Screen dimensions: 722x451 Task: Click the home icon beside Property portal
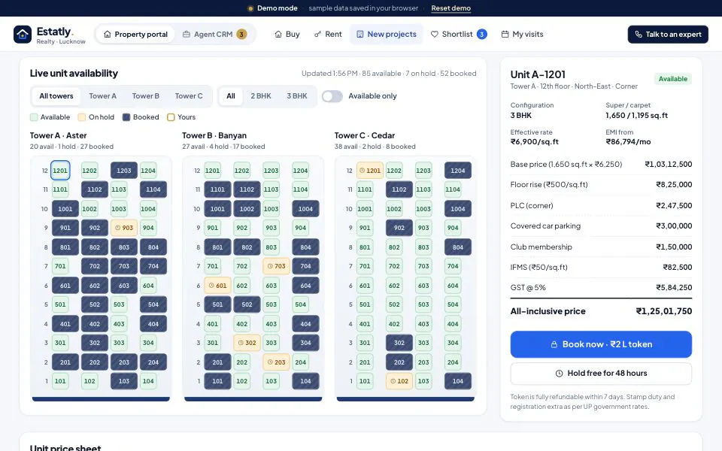[x=108, y=34]
